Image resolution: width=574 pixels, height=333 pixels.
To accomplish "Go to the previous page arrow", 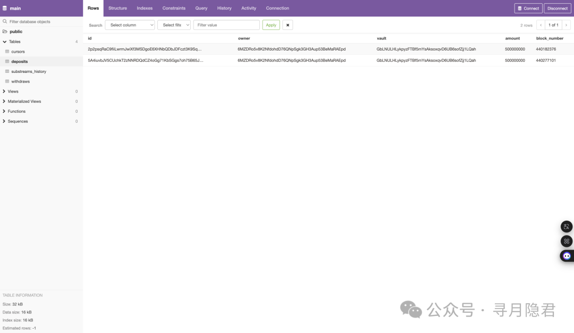I will 541,25.
